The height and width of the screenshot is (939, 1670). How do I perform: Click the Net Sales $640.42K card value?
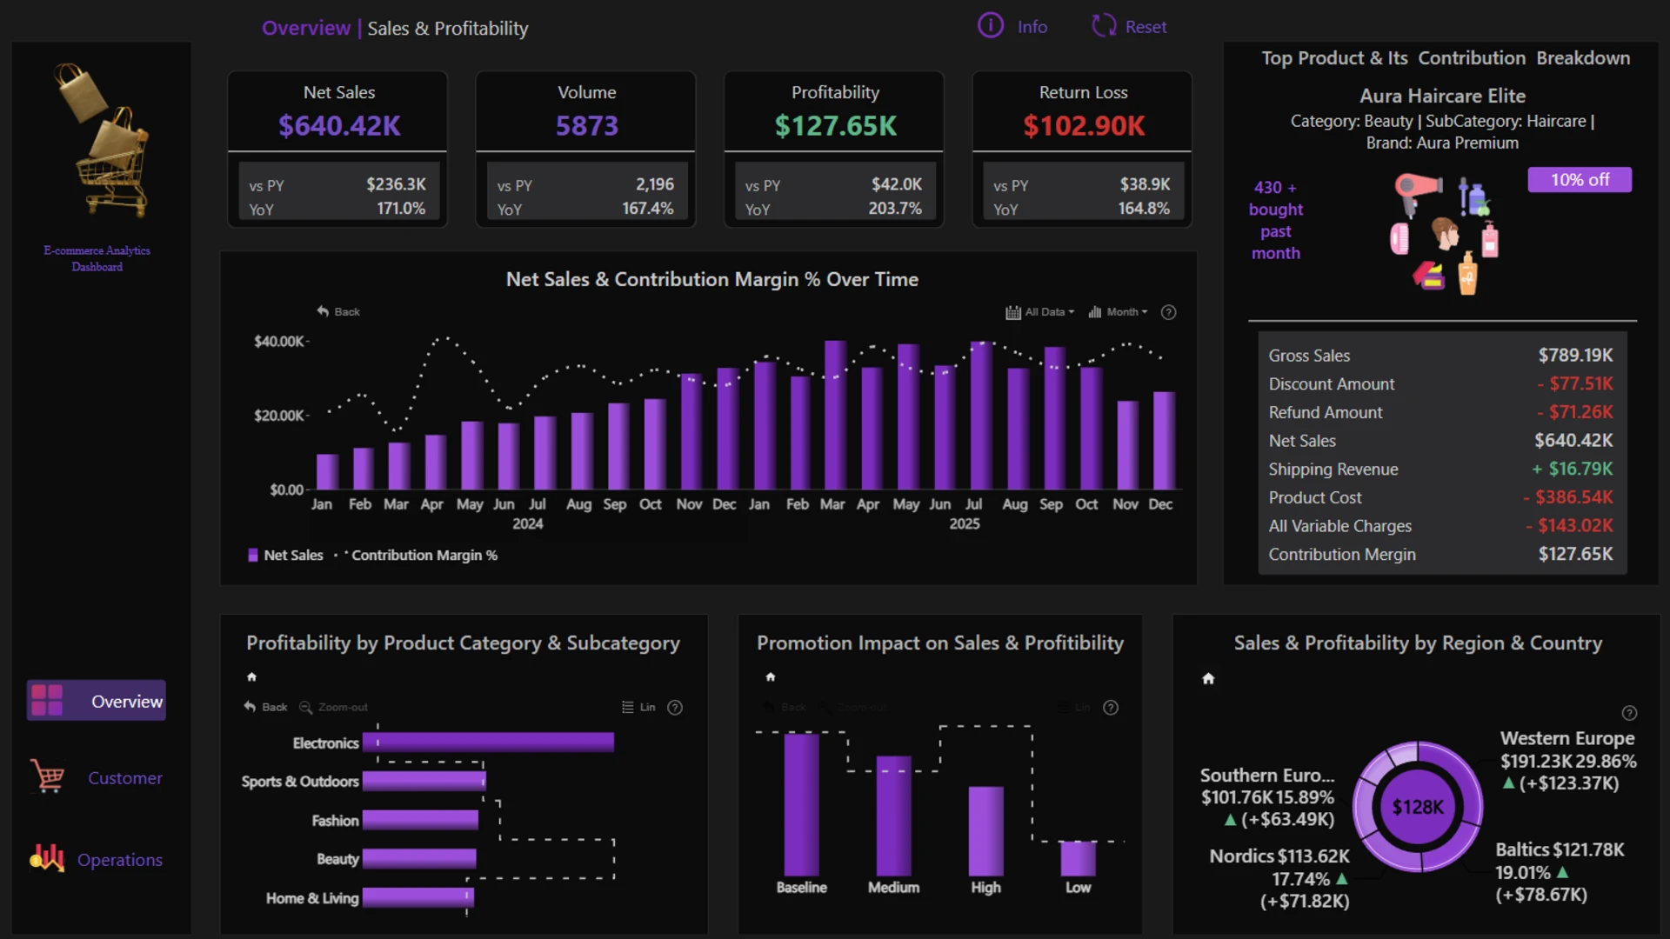(x=339, y=126)
